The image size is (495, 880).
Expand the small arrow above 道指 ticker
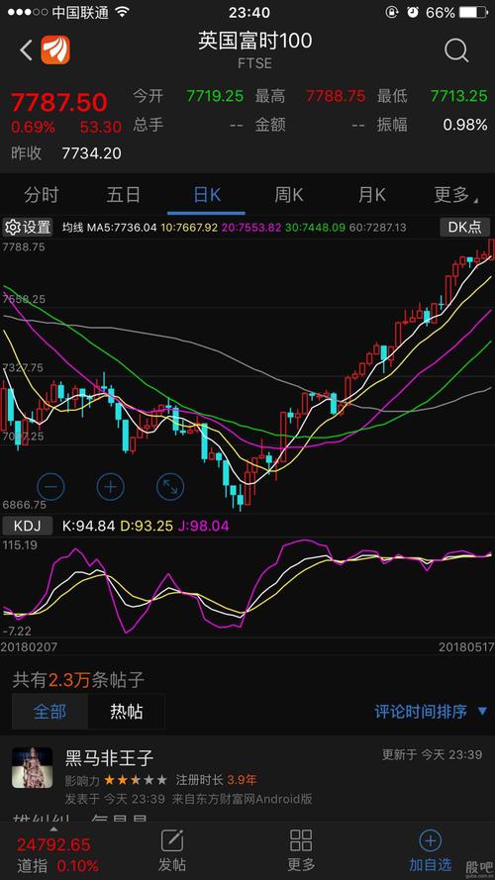click(x=53, y=829)
